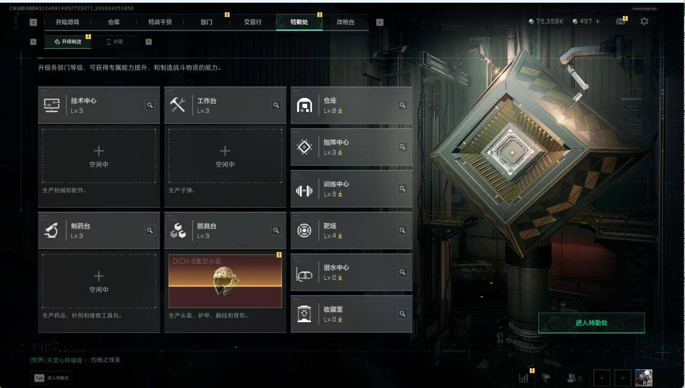This screenshot has height=388, width=685.
Task: Open the settings gear icon
Action: tap(644, 21)
